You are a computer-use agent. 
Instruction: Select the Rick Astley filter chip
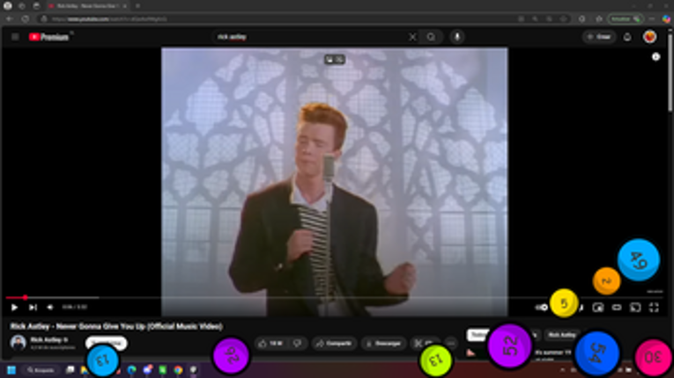562,335
